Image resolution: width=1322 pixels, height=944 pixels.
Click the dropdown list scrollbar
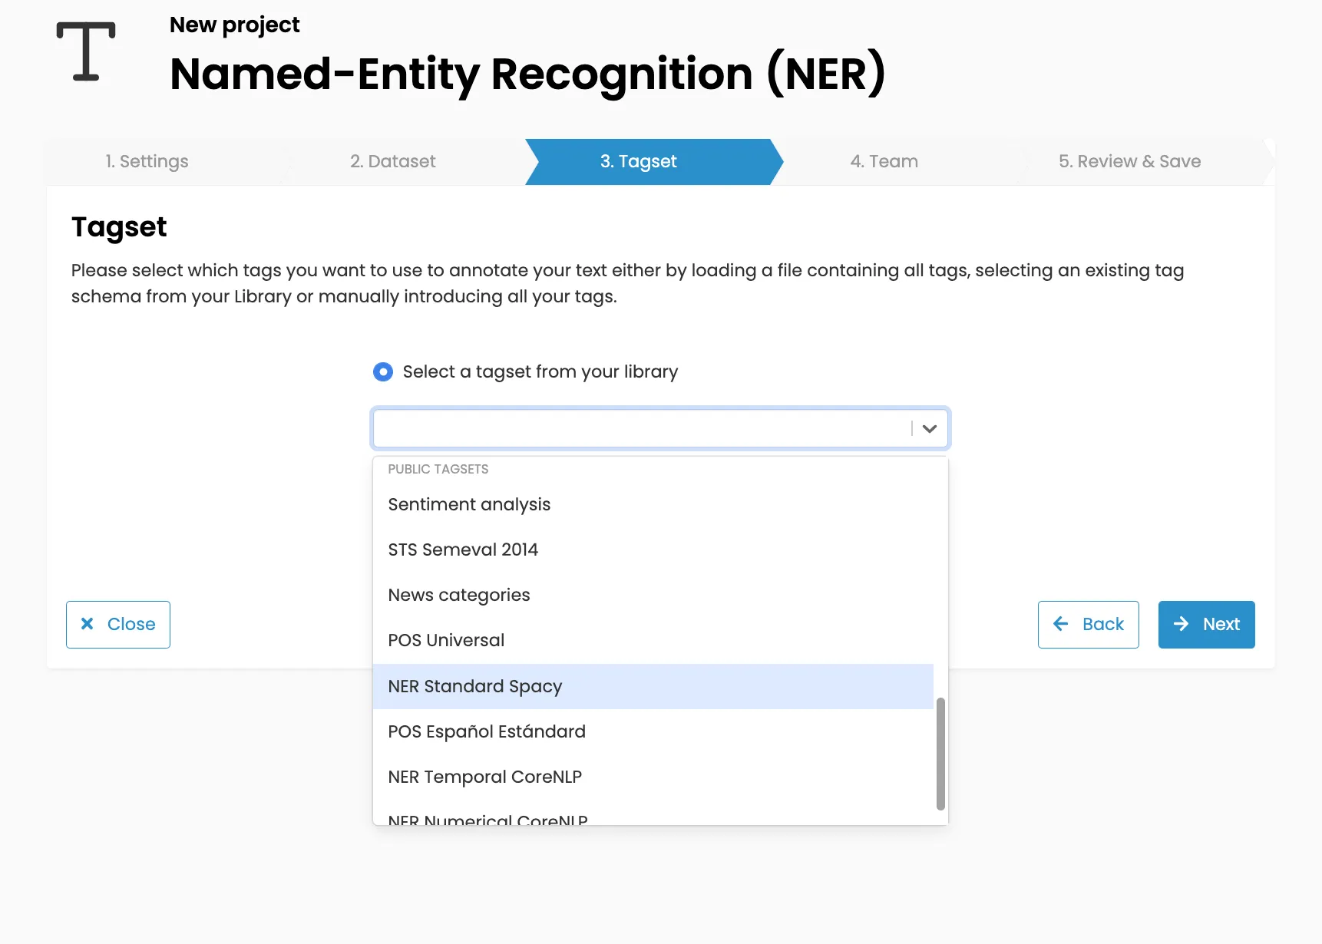(940, 754)
